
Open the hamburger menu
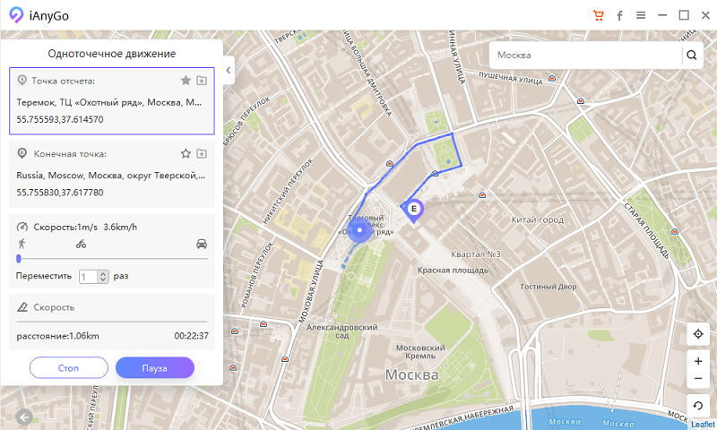tap(641, 15)
